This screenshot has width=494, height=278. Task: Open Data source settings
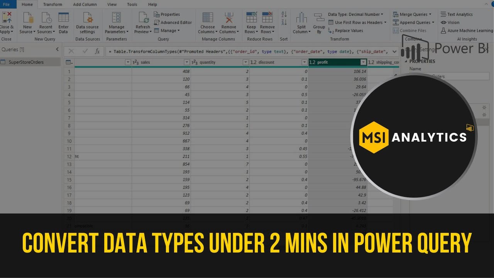tap(87, 18)
